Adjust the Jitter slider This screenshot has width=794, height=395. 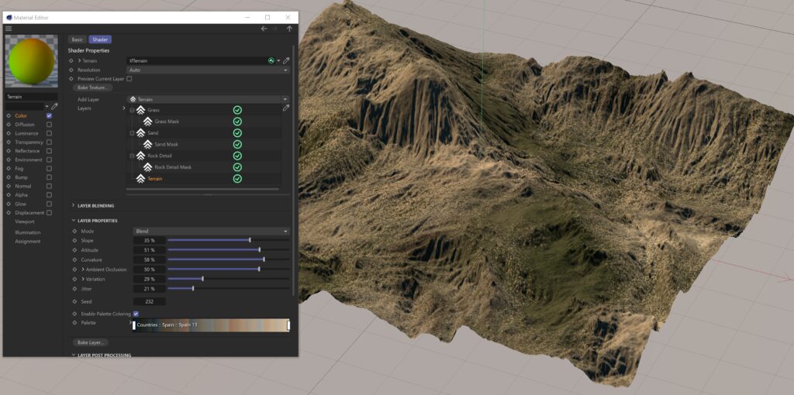(x=229, y=288)
